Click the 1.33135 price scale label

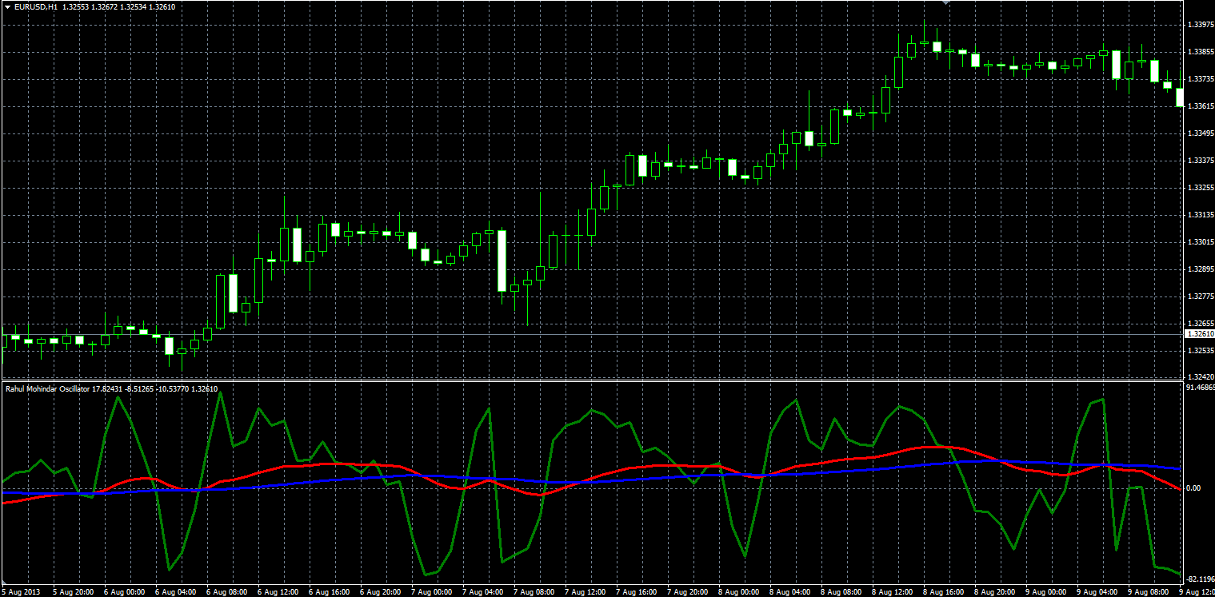coord(1200,215)
